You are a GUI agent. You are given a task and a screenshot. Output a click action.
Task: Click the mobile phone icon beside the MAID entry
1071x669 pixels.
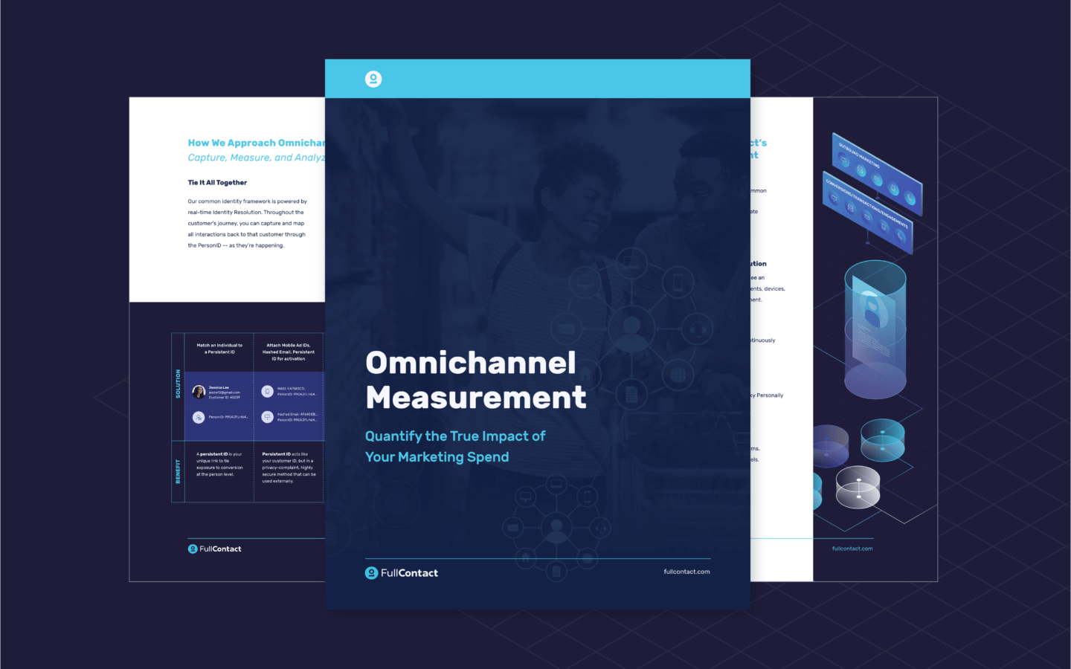point(268,391)
